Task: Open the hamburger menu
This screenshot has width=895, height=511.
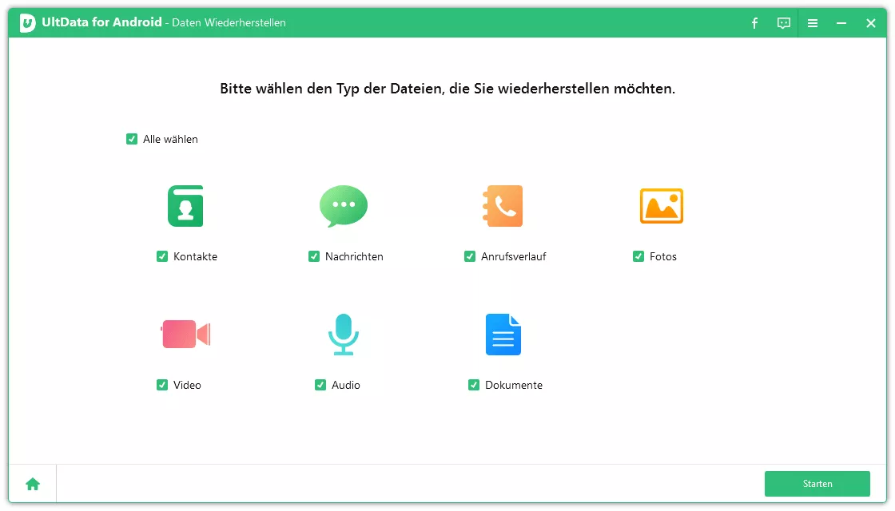Action: point(813,23)
